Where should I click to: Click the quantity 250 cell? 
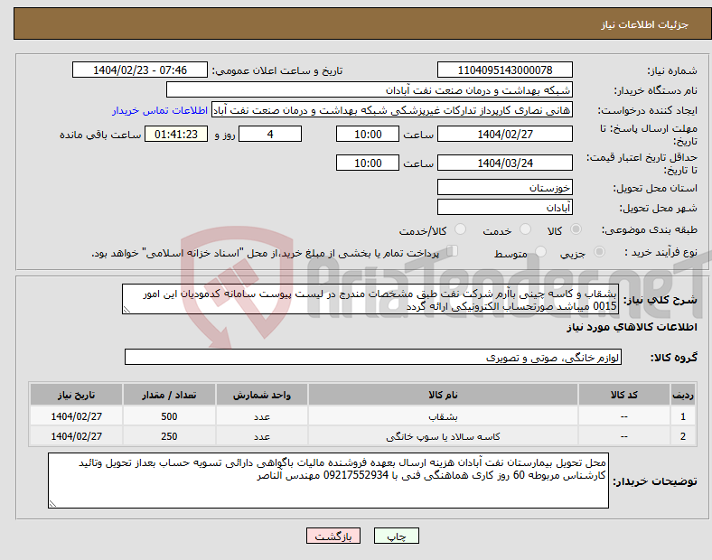tap(169, 436)
